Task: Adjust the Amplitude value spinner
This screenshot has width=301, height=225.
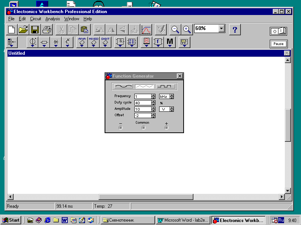Action: coord(153,109)
